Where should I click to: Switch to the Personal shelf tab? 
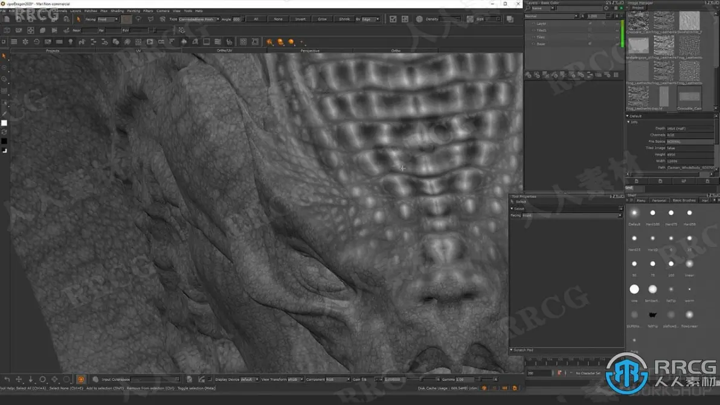point(658,200)
